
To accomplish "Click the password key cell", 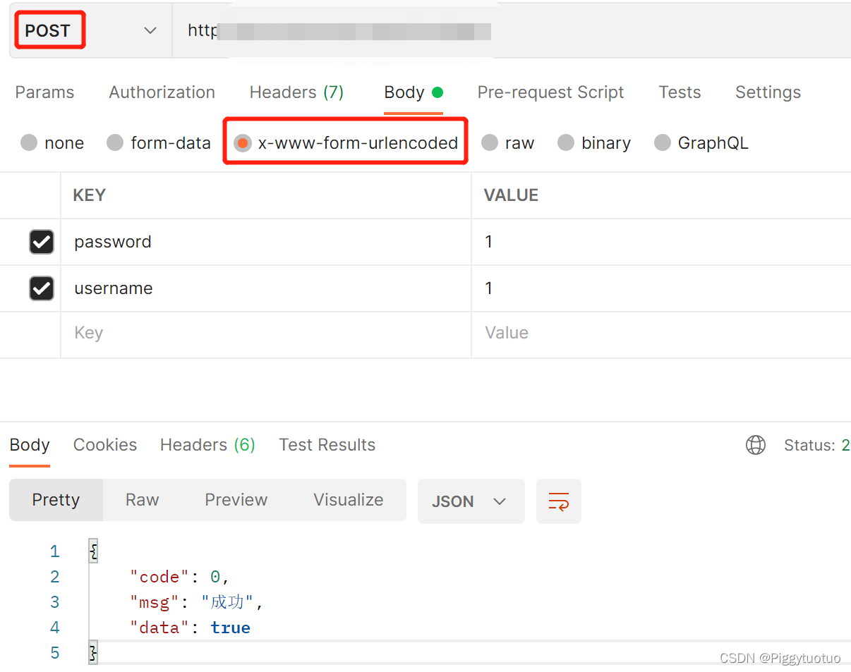I will (266, 242).
